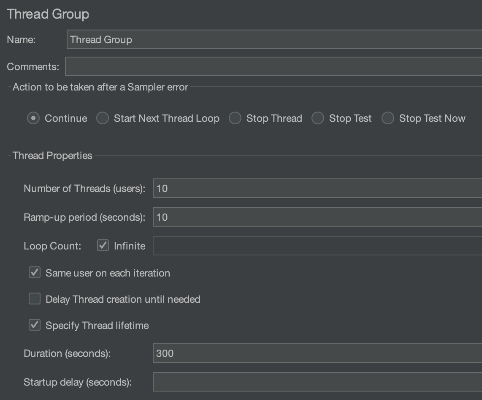This screenshot has height=400, width=482.
Task: Click the Thread Properties section title
Action: pos(52,156)
